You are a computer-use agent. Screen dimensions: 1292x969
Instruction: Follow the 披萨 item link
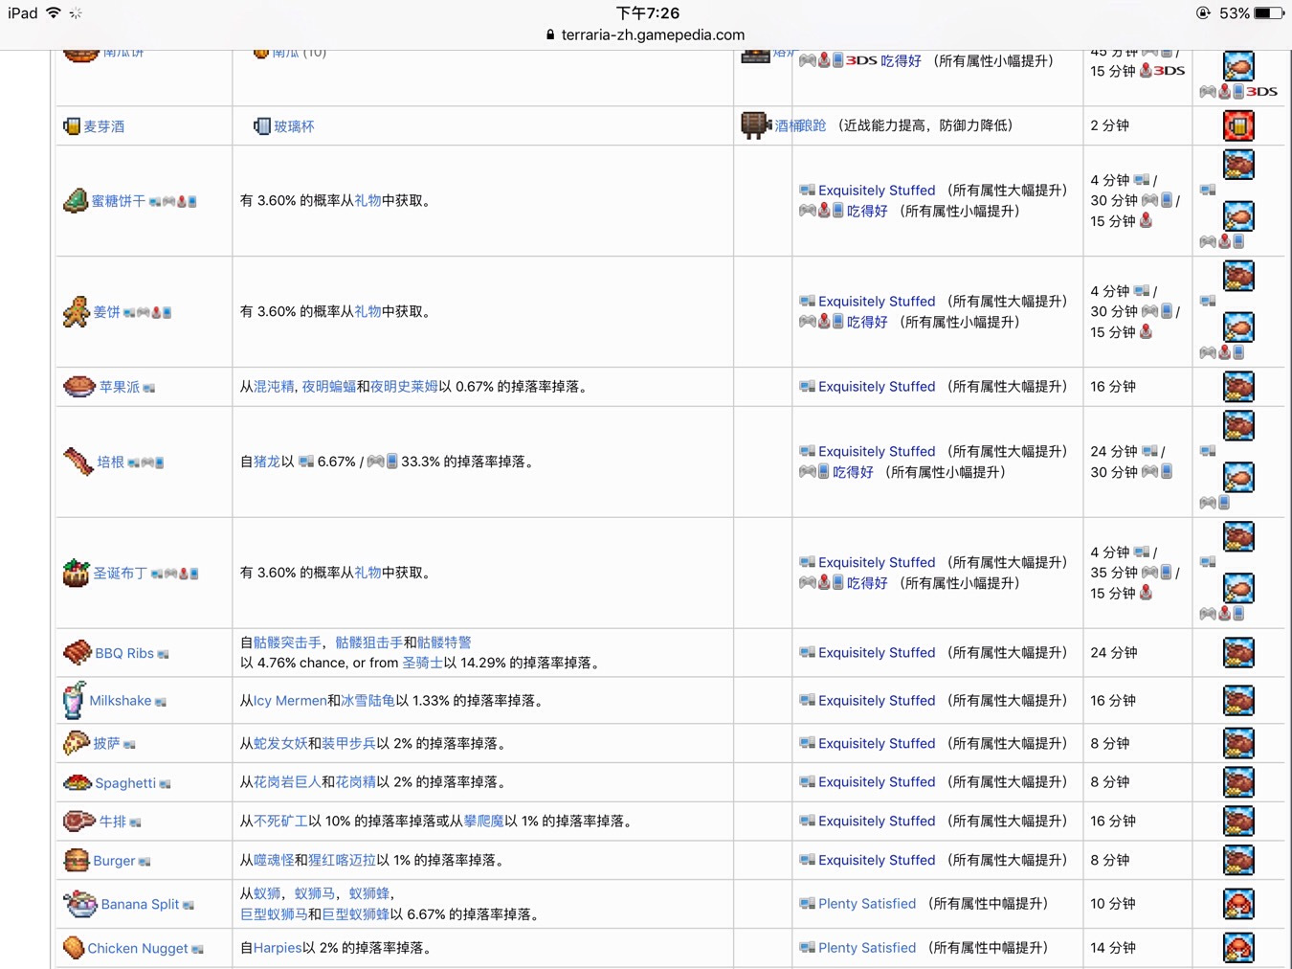(x=107, y=743)
